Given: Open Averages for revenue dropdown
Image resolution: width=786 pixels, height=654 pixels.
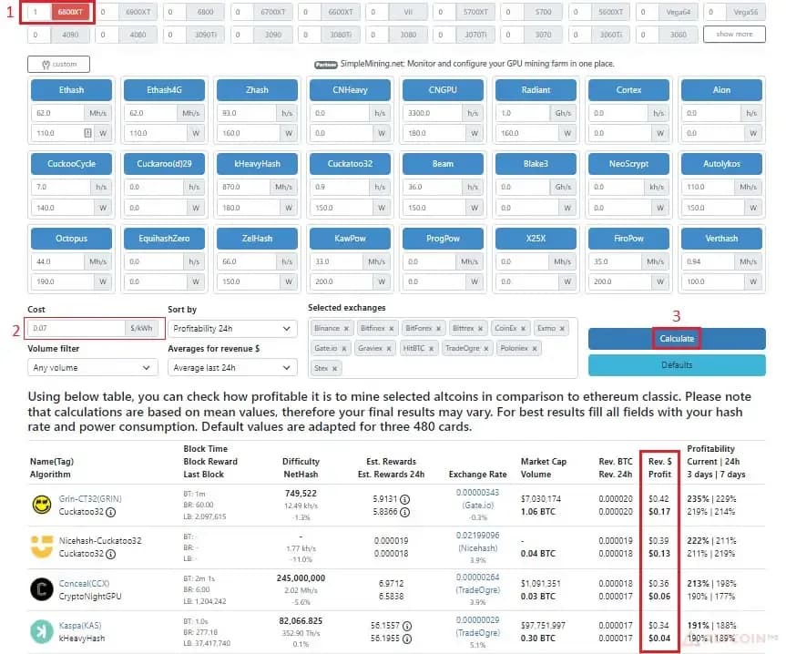Looking at the screenshot, I should pyautogui.click(x=232, y=368).
